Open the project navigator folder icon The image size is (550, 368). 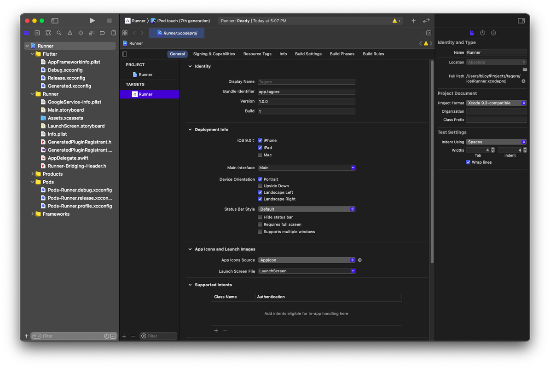[26, 33]
